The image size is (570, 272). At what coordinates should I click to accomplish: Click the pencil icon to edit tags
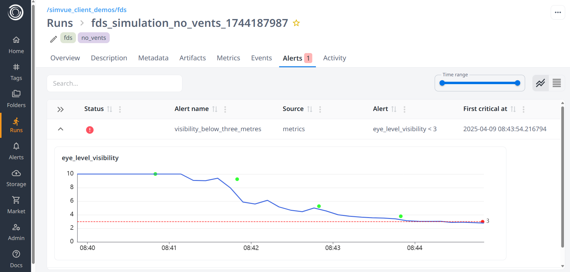coord(53,39)
